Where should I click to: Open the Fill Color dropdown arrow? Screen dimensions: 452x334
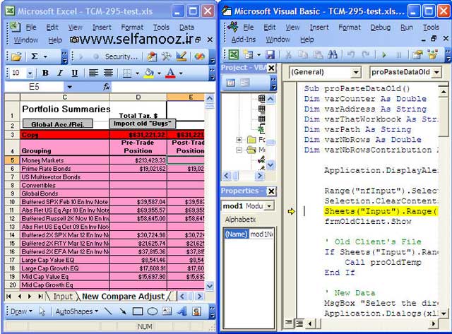(x=159, y=73)
